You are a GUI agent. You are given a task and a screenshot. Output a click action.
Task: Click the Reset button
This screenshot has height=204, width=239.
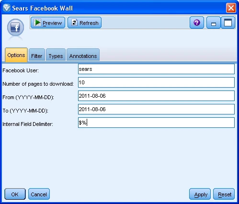(x=224, y=194)
